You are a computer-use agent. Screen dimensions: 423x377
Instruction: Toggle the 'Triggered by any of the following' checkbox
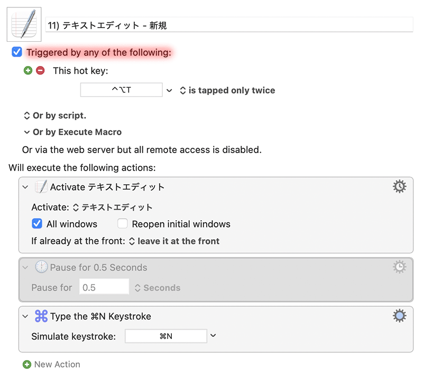[x=17, y=52]
